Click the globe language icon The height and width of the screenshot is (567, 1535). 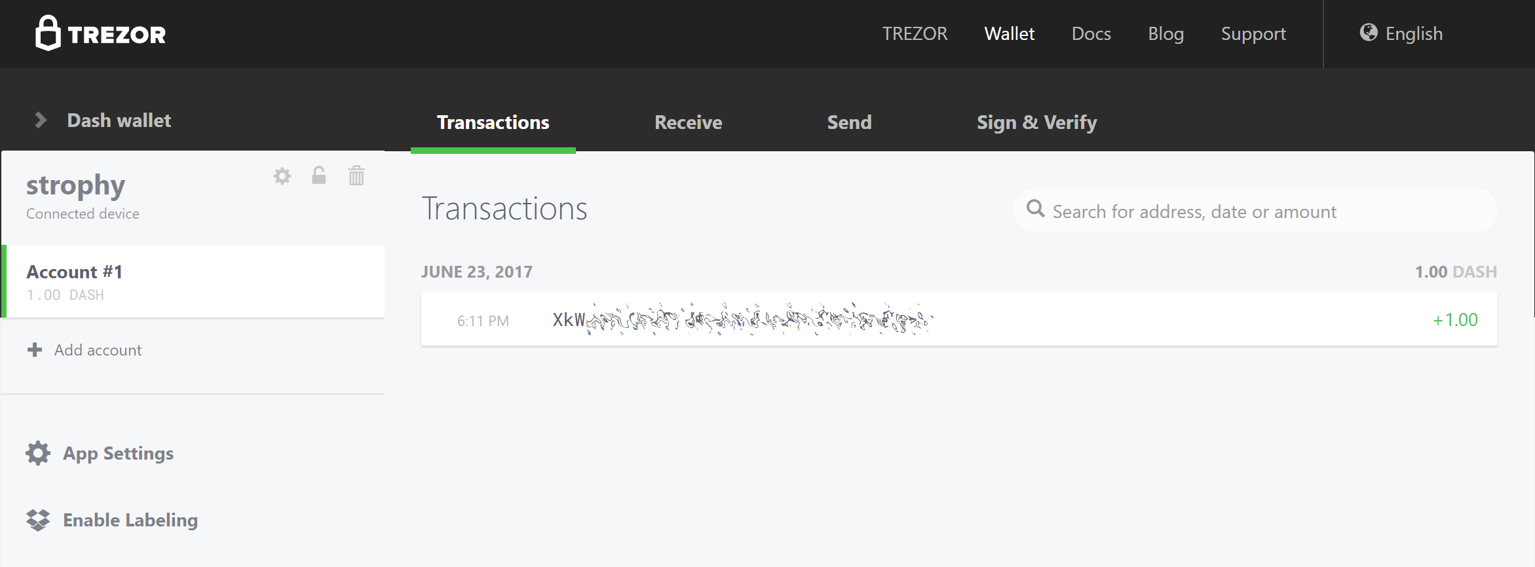[x=1368, y=33]
